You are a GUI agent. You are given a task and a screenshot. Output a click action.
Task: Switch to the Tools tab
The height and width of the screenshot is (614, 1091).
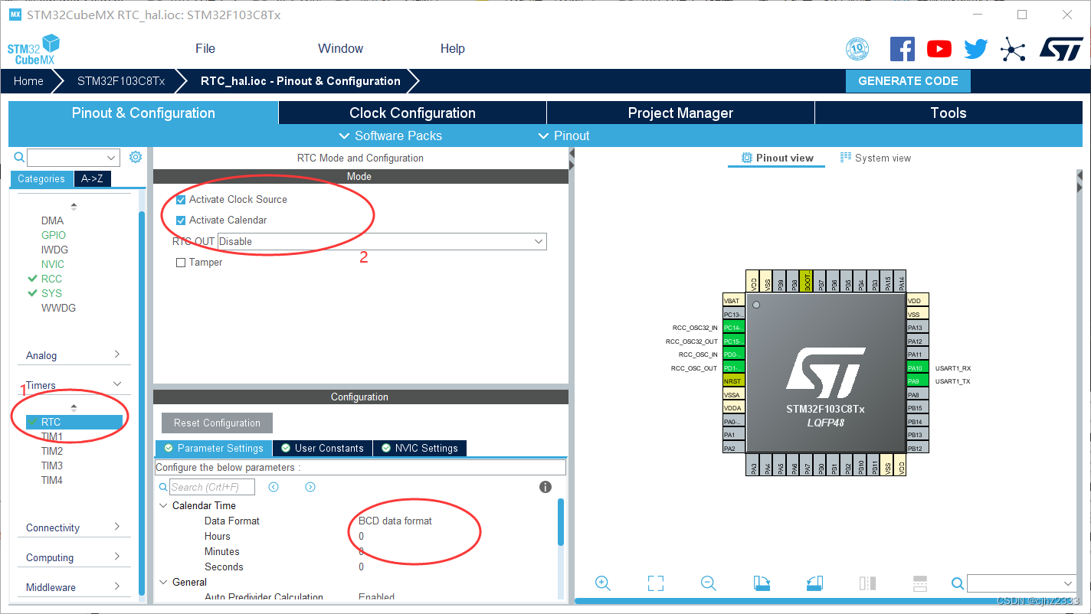[x=948, y=113]
